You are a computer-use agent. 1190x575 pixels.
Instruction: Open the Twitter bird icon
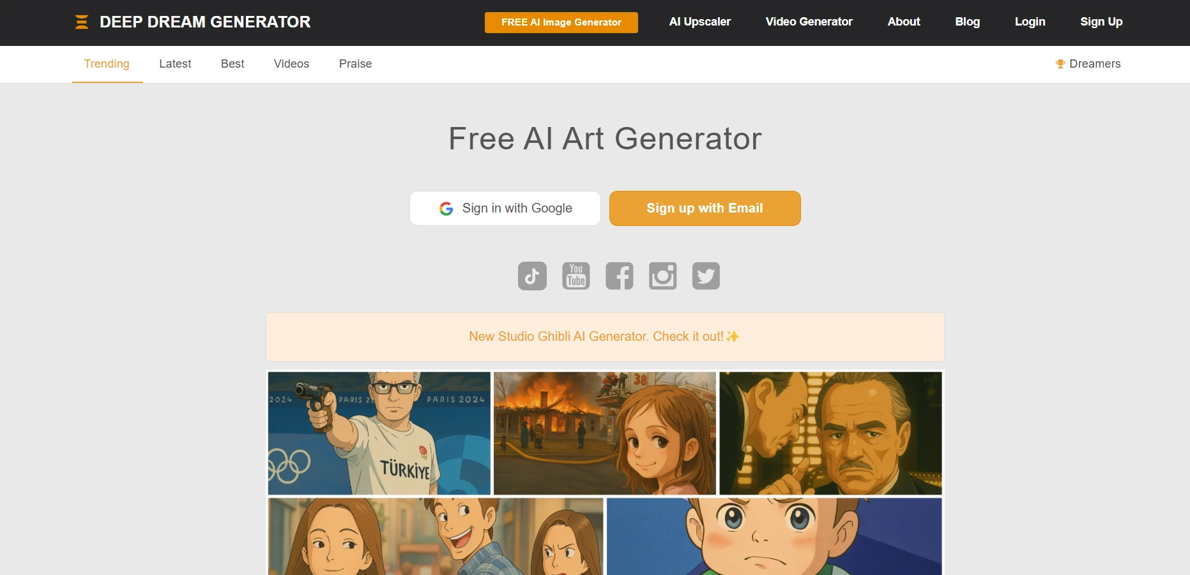point(706,276)
